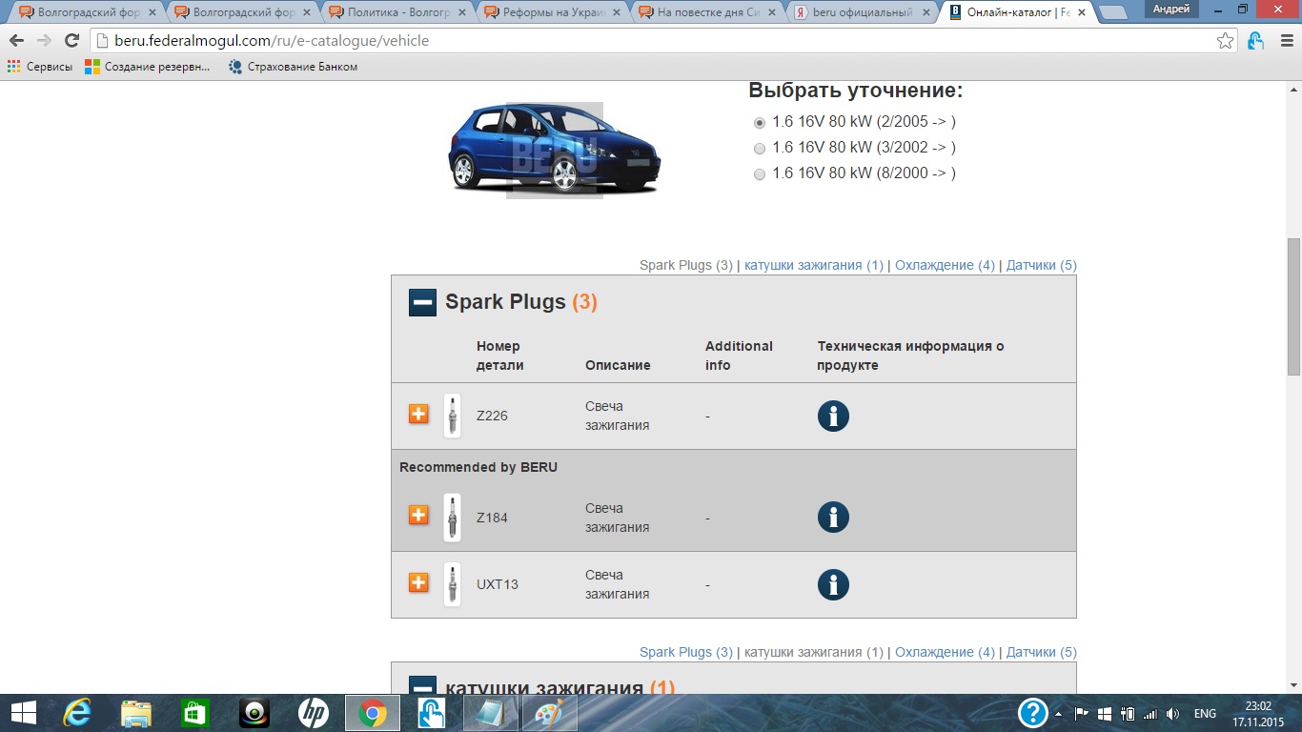Bookmark this page with the star
The height and width of the screenshot is (732, 1302).
coord(1226,41)
